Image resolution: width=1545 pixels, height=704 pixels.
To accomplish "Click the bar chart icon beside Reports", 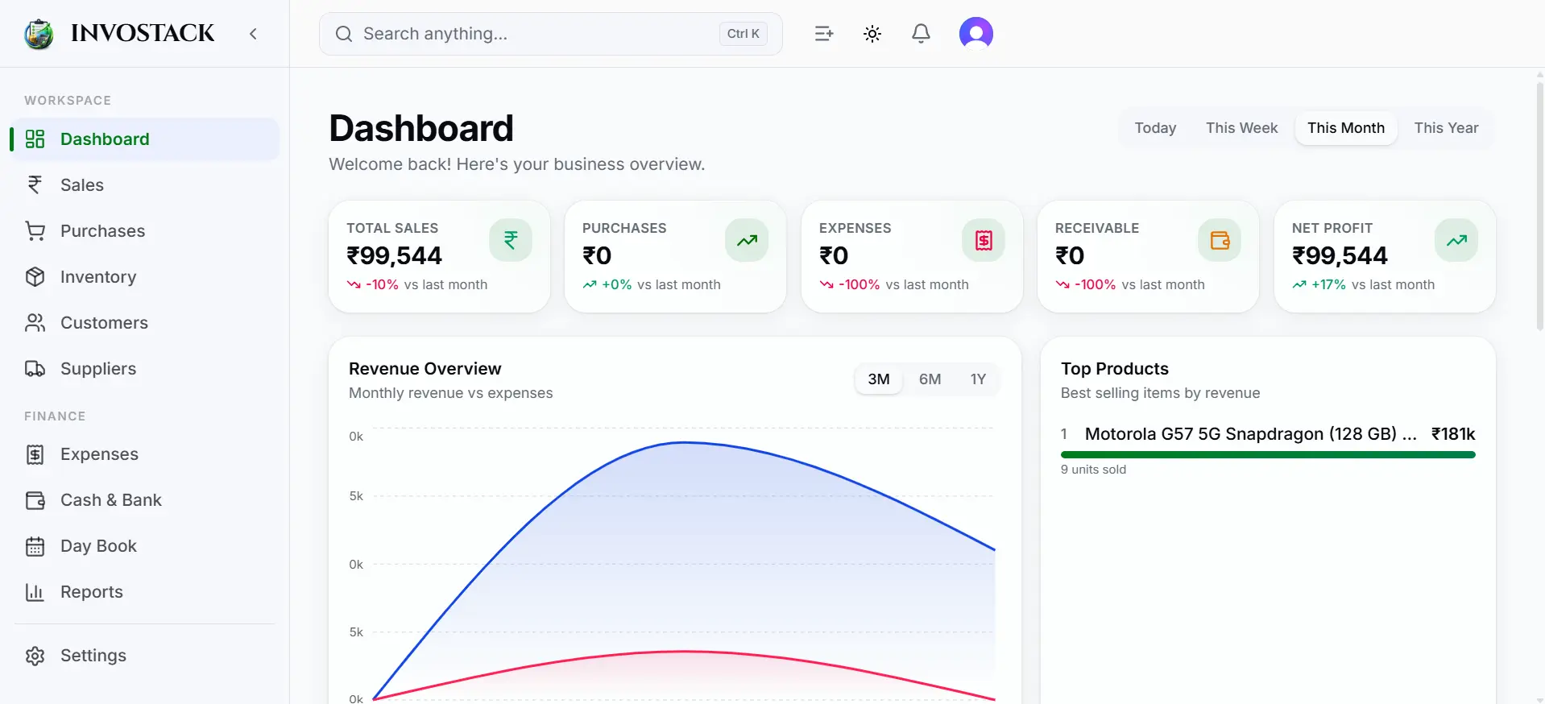I will click(35, 592).
